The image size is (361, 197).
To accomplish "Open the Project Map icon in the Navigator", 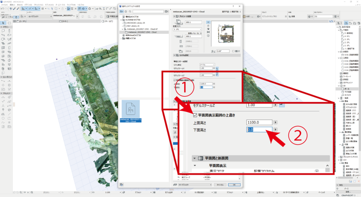I will [346, 23].
